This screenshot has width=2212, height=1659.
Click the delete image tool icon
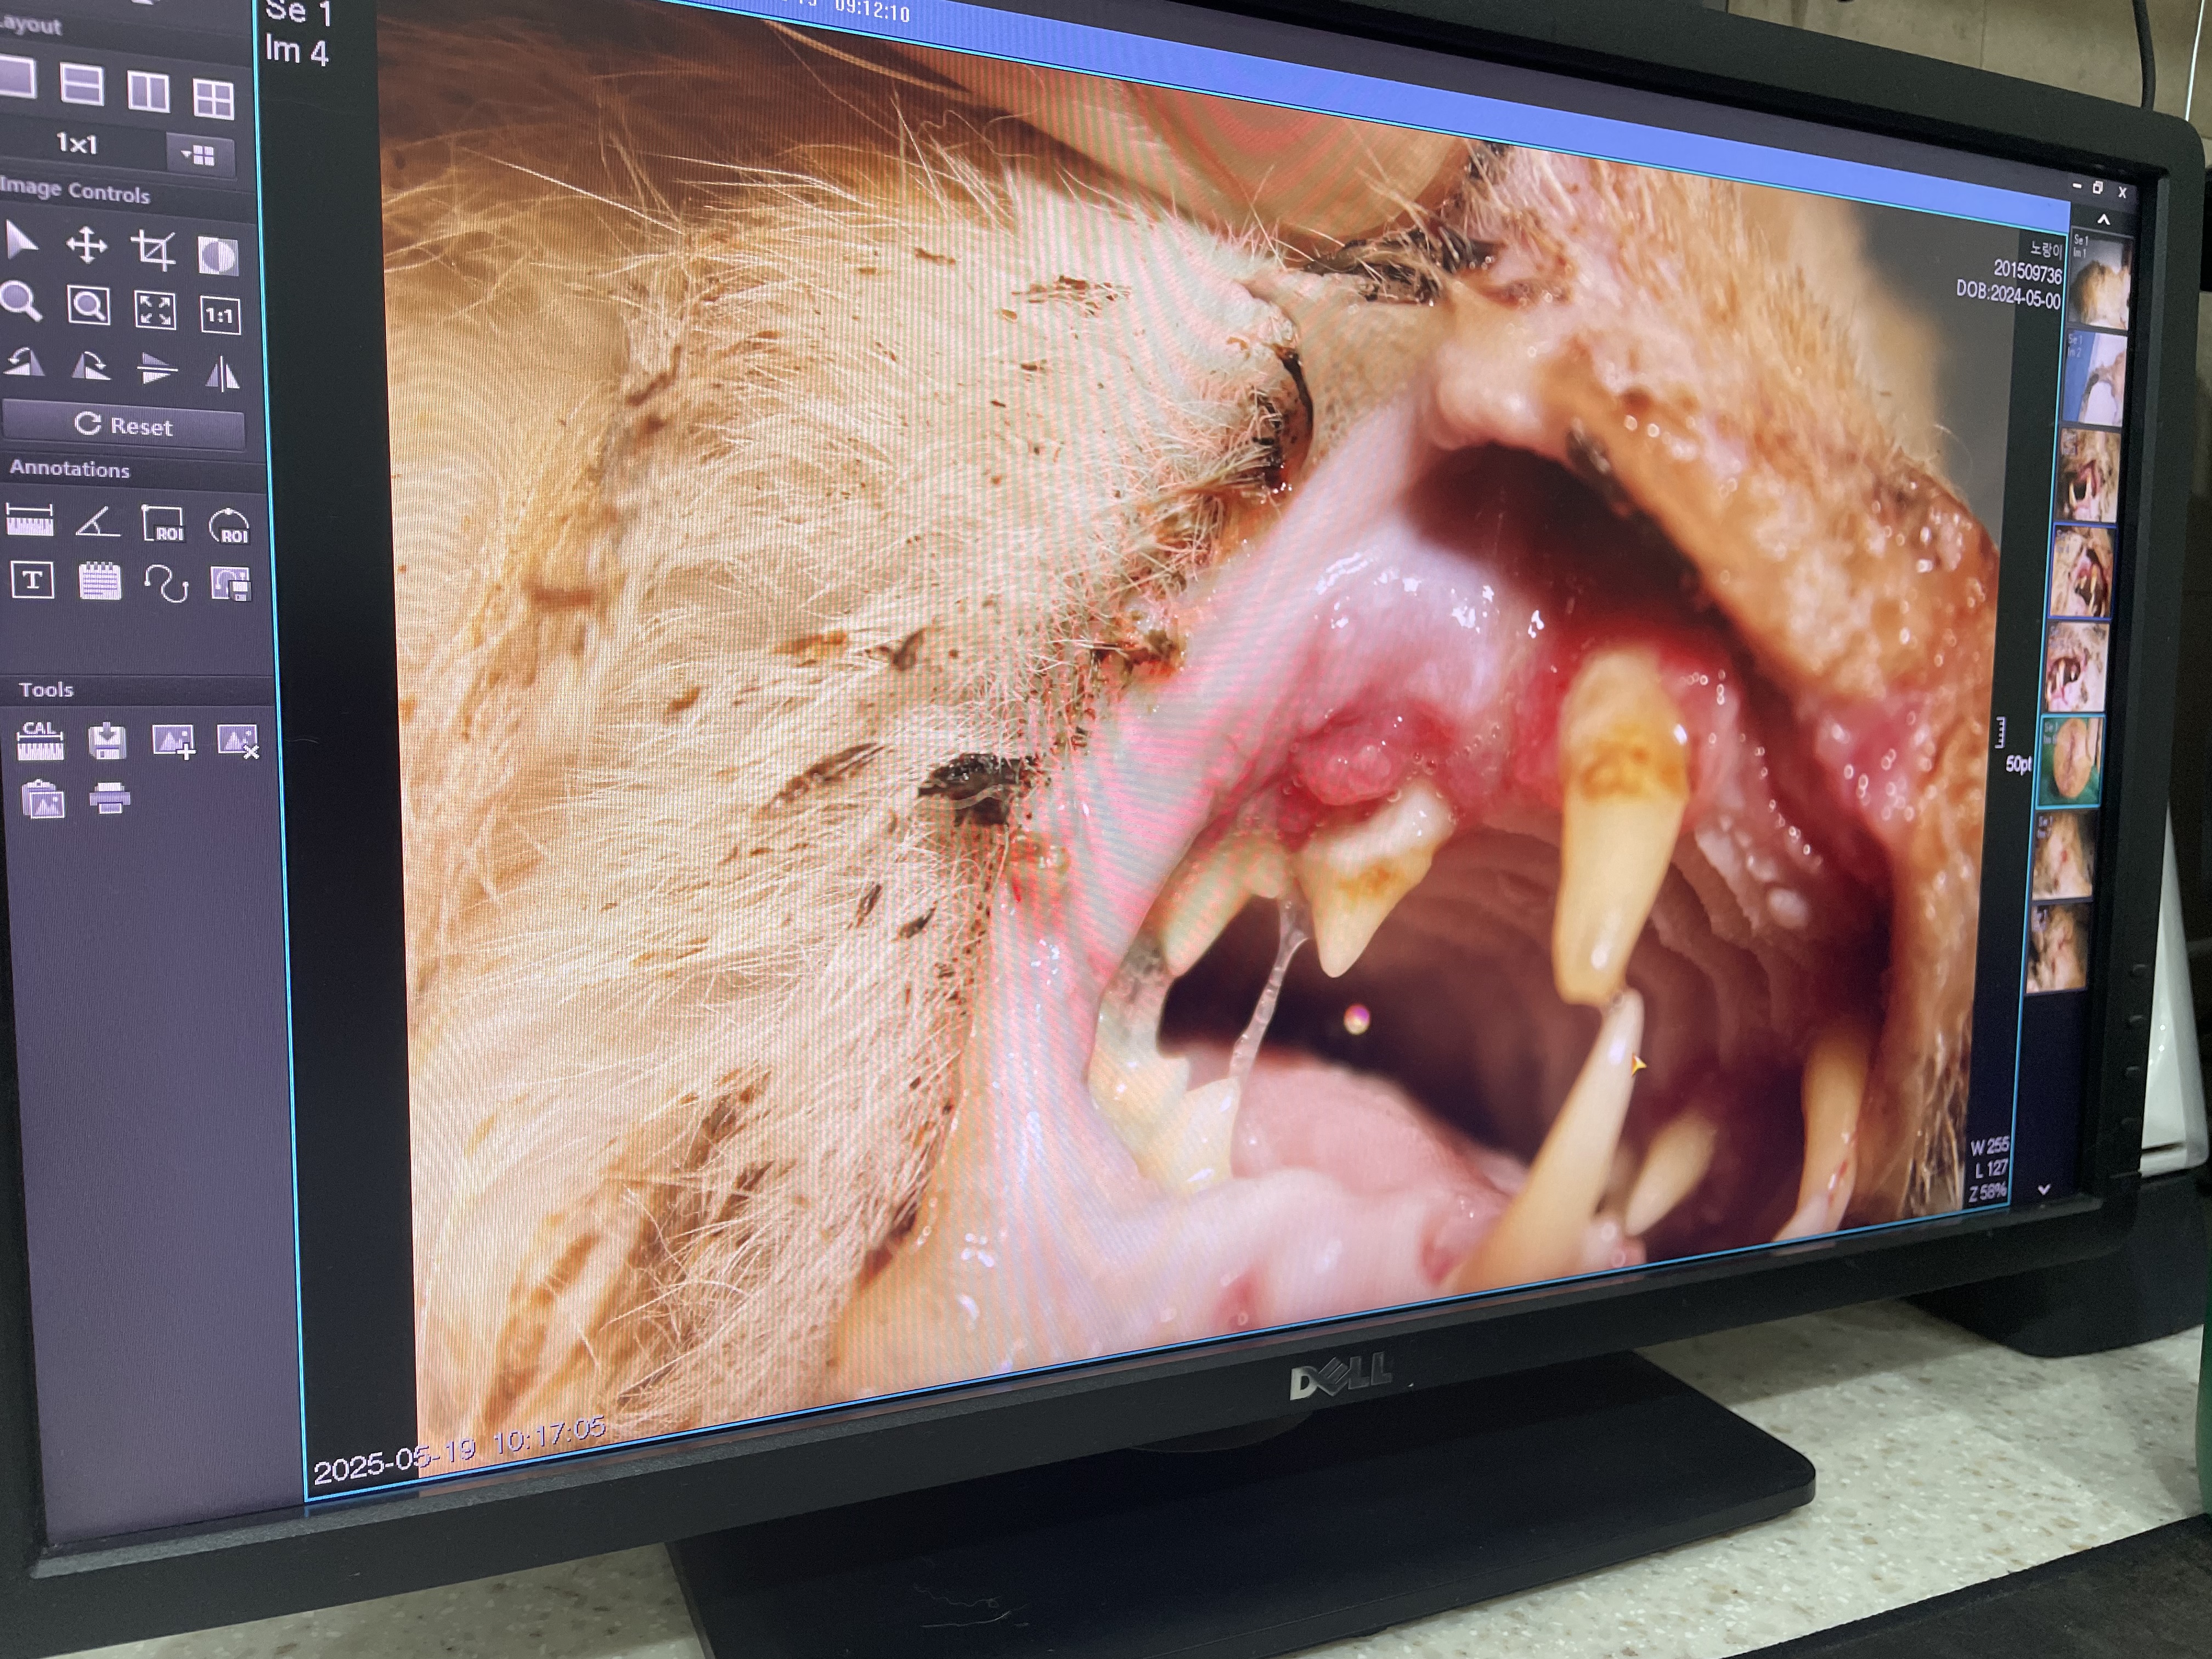[238, 743]
